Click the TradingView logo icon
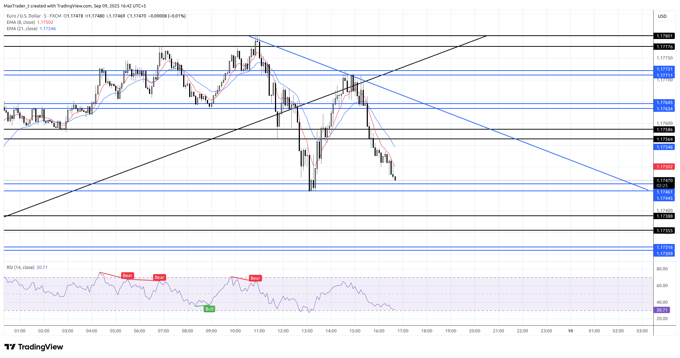 tap(10, 347)
